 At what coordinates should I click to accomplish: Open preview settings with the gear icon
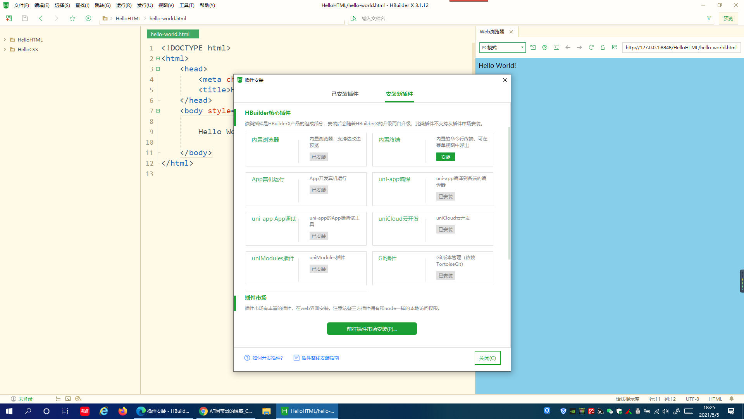[544, 47]
